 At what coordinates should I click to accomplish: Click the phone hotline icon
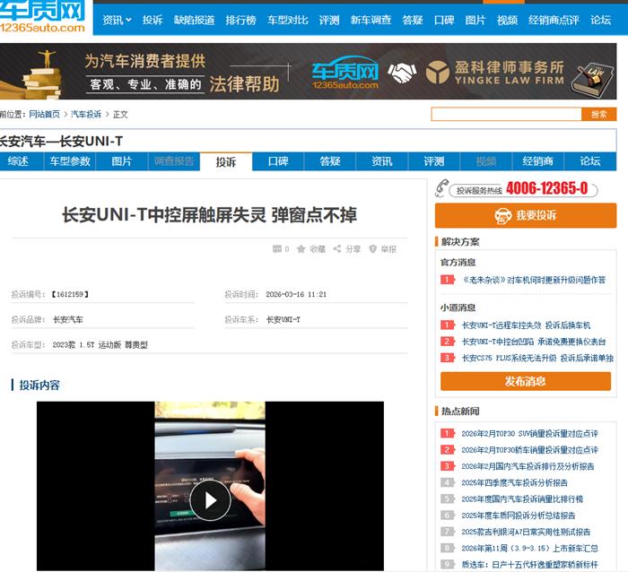pos(442,188)
